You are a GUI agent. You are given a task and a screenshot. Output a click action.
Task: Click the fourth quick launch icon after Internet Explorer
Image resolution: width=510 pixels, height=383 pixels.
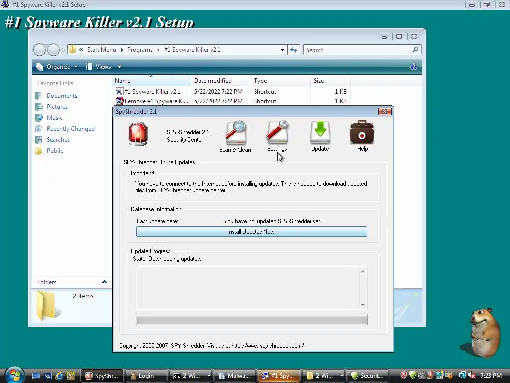click(71, 376)
